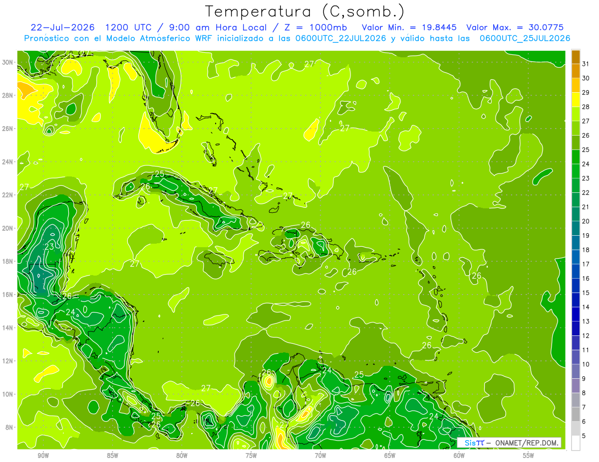Click the 60W longitude axis label
Viewport: 599px width, 462px height.
(x=459, y=456)
